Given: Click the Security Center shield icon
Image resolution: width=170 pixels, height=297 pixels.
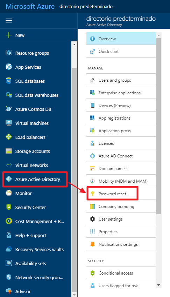Looking at the screenshot, I should (9, 207).
